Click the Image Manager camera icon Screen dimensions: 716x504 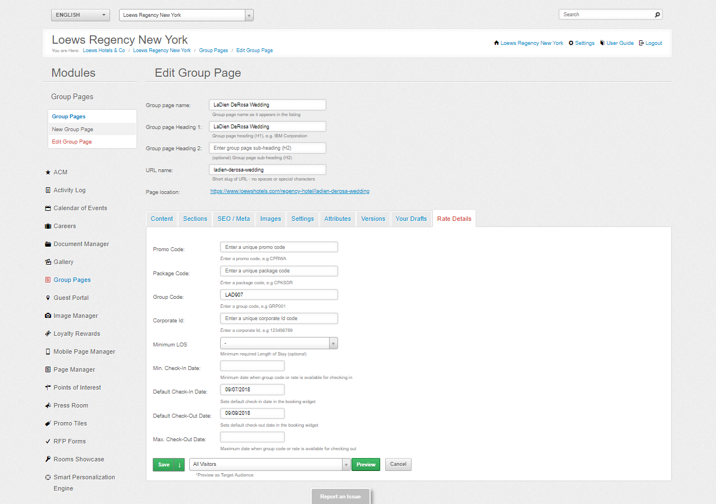(x=48, y=316)
